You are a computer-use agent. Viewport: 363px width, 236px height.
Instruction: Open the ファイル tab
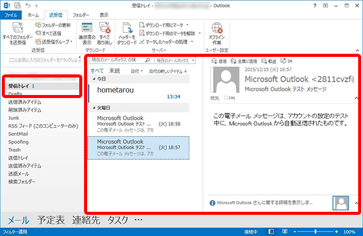pos(11,15)
